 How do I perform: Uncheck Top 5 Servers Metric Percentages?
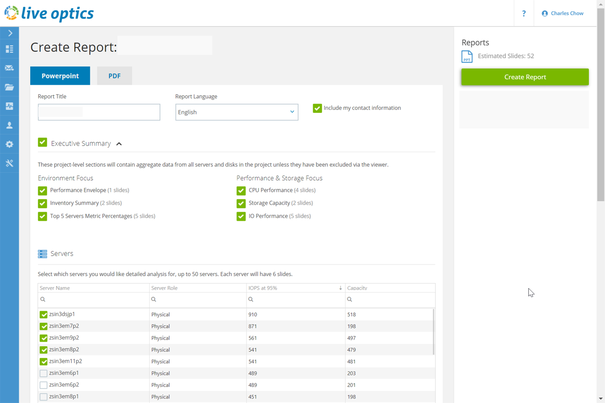42,216
